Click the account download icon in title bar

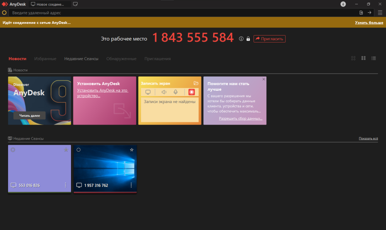coord(343,4)
